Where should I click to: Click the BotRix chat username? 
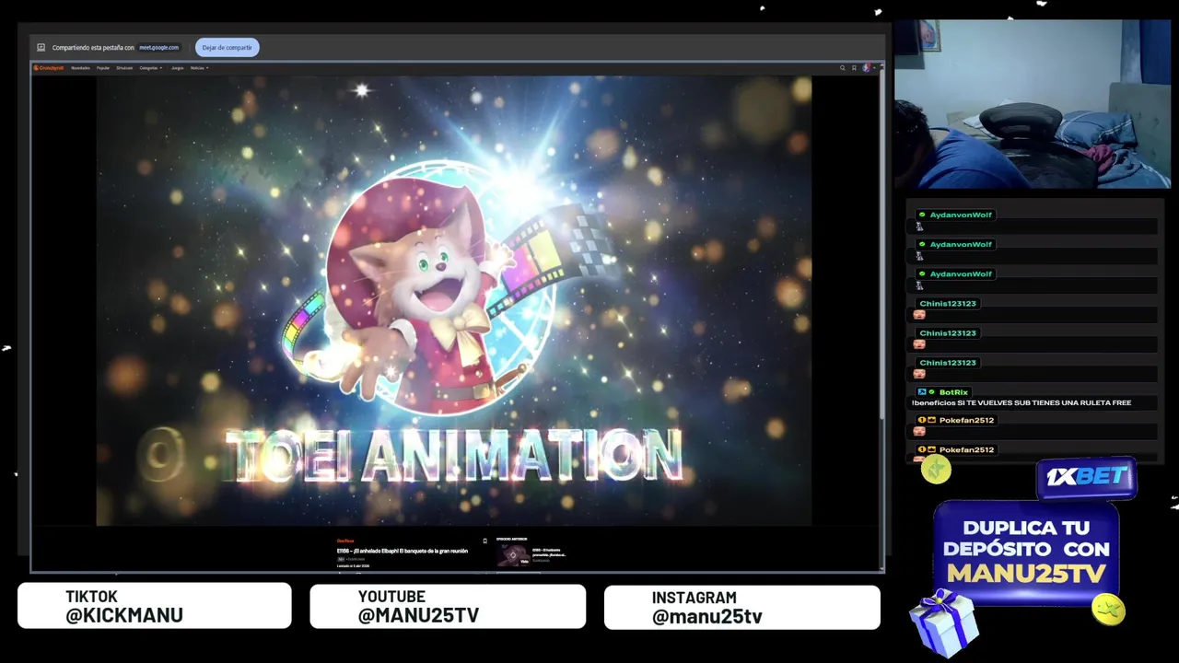point(953,392)
